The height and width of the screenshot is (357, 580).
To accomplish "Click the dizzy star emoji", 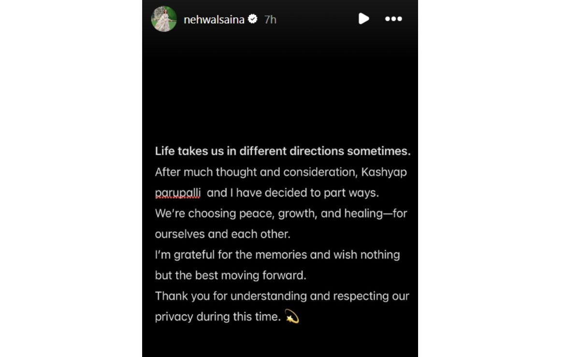I will [292, 316].
